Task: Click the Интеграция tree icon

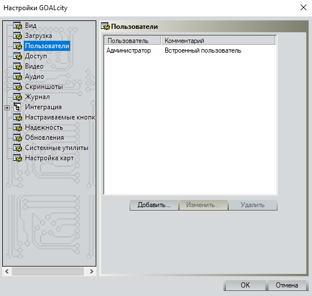Action: [18, 107]
